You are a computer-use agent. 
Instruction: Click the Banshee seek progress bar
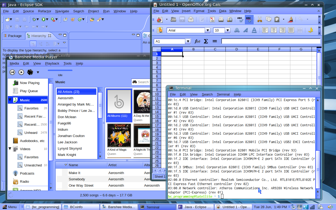click(x=60, y=70)
